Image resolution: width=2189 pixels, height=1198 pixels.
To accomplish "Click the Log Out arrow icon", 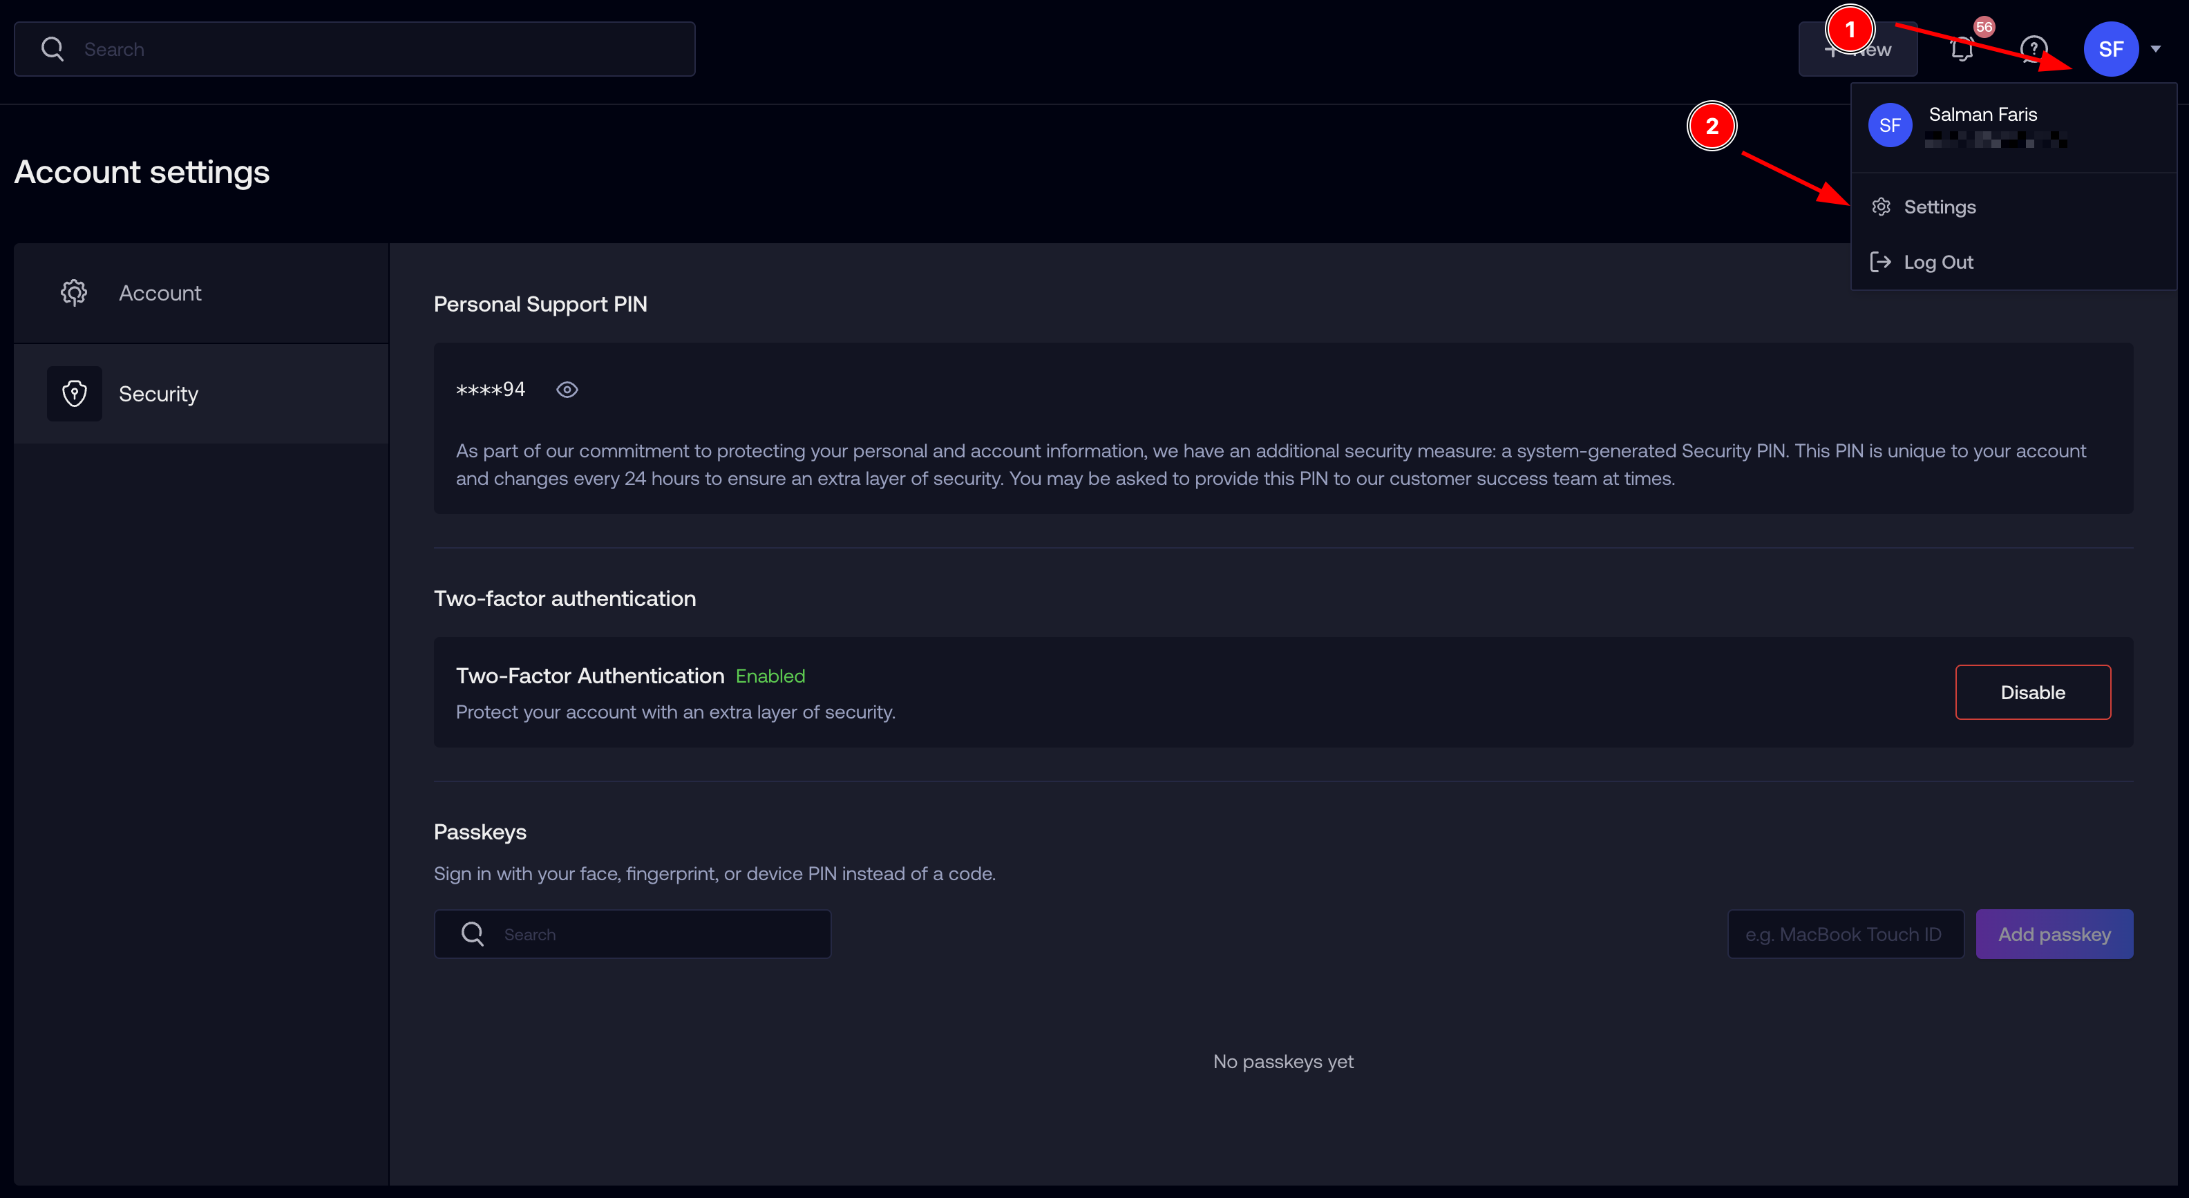I will point(1881,262).
